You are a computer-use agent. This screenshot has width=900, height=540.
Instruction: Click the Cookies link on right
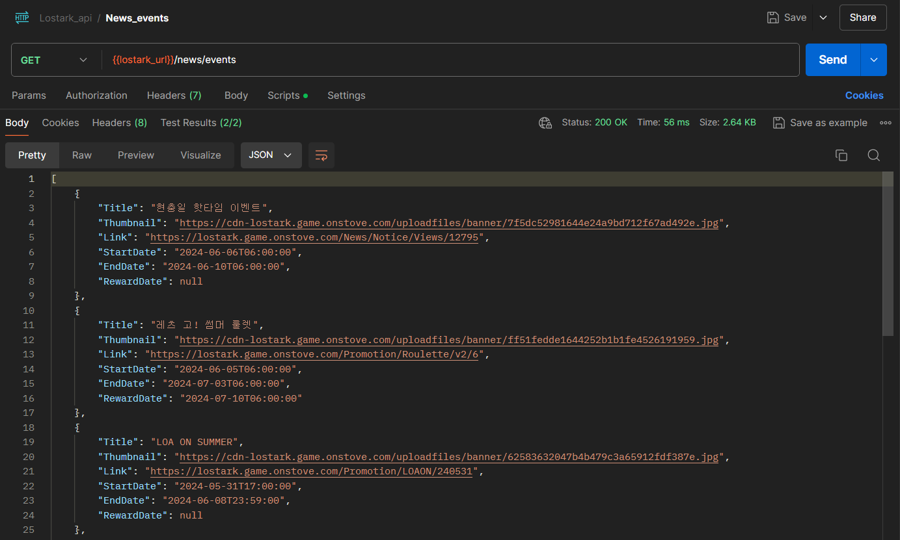(x=864, y=96)
